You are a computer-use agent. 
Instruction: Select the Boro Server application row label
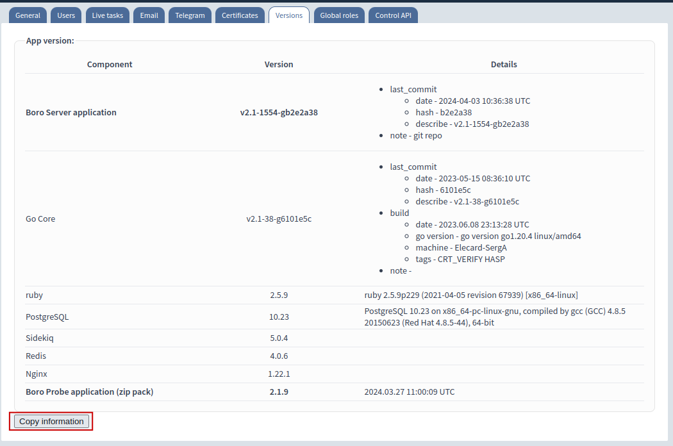point(71,112)
